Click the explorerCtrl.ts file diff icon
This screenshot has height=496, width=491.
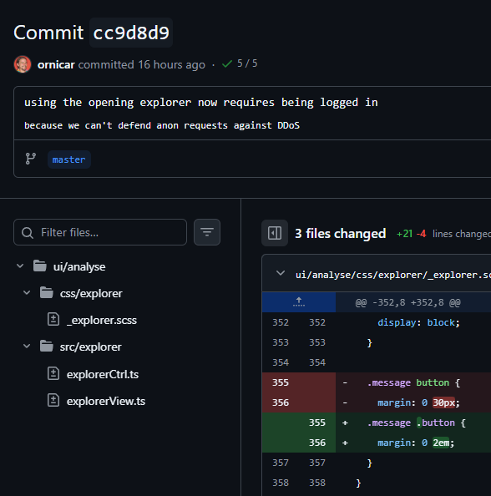tap(53, 373)
